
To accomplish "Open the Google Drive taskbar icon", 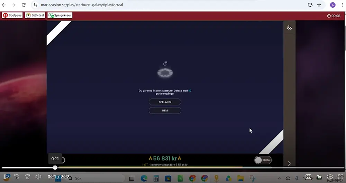I will (228, 179).
